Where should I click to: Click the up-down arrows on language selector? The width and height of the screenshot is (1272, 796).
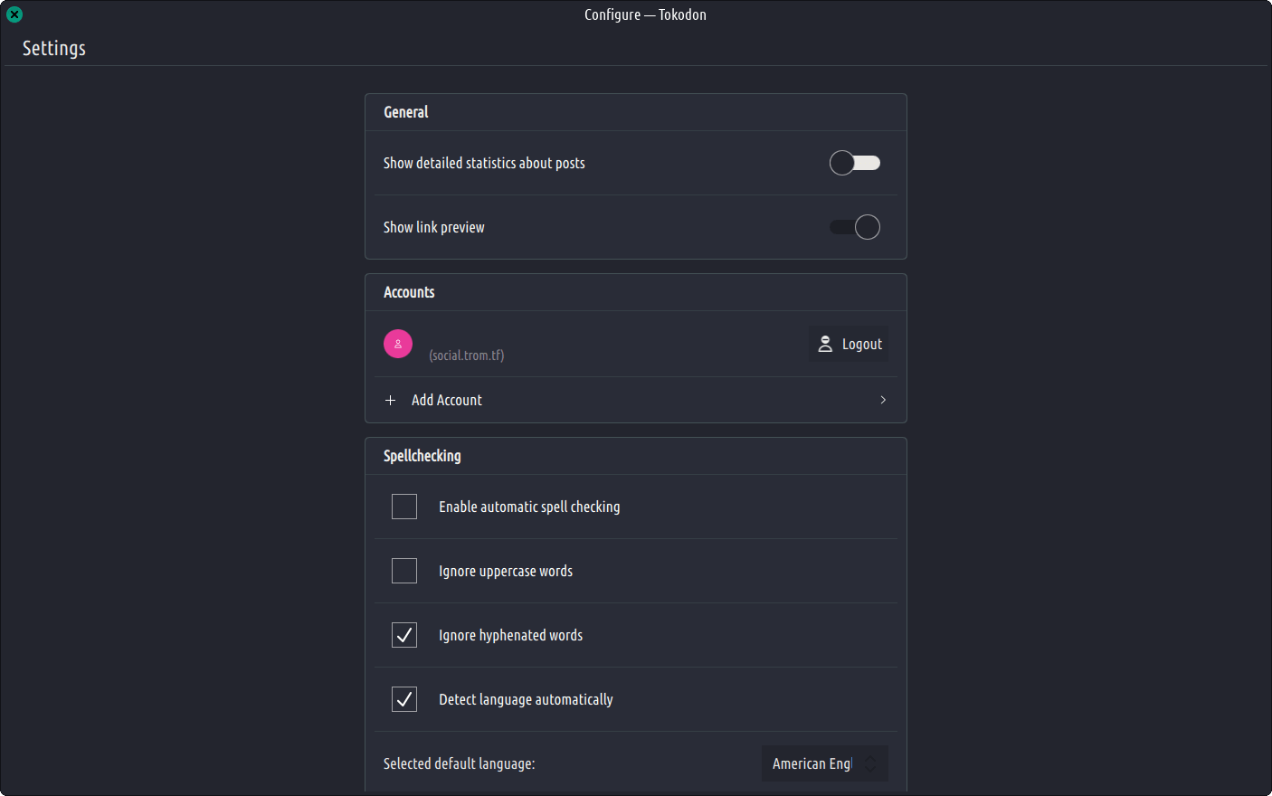(870, 763)
